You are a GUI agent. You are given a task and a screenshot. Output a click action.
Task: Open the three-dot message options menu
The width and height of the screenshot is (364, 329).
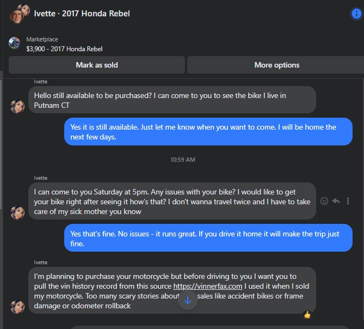click(348, 201)
